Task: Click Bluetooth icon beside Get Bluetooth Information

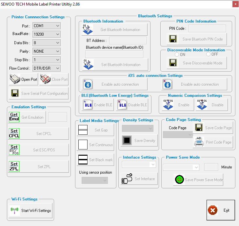Action: pyautogui.click(x=88, y=29)
